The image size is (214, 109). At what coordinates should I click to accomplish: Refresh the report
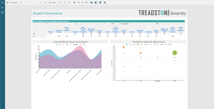pos(52,2)
